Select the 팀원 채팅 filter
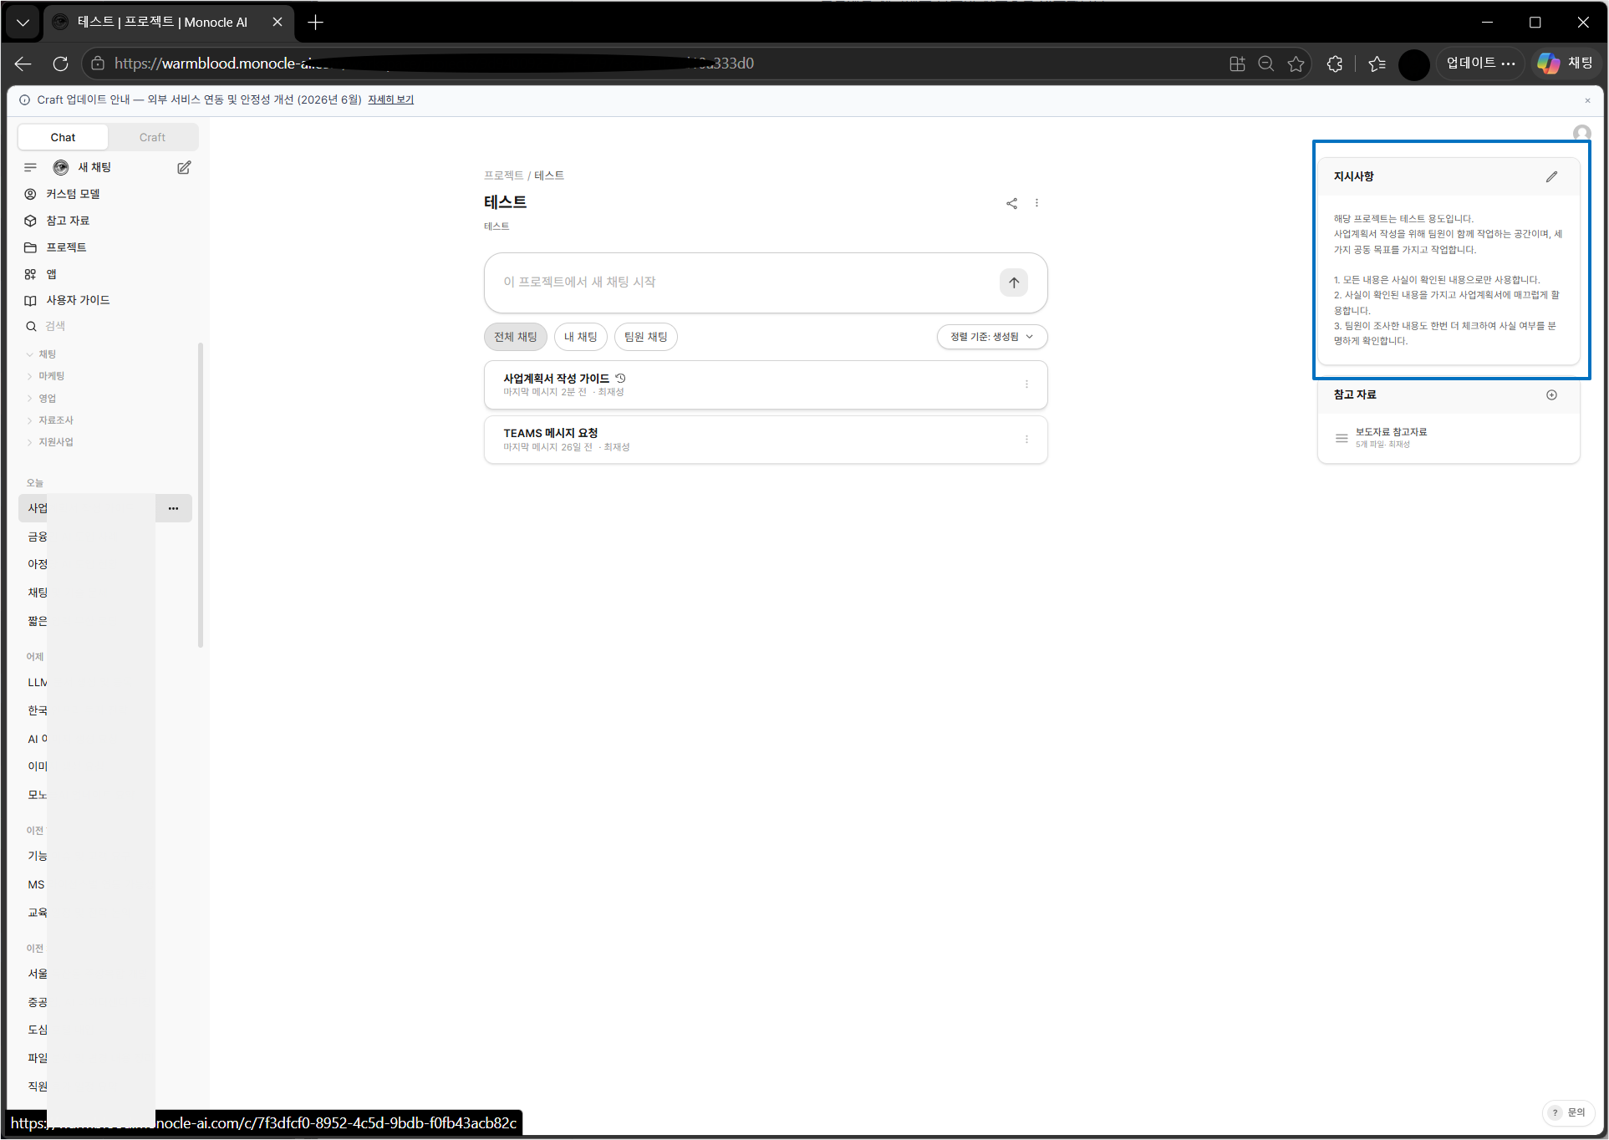Screen dimensions: 1609x1140 click(x=645, y=337)
